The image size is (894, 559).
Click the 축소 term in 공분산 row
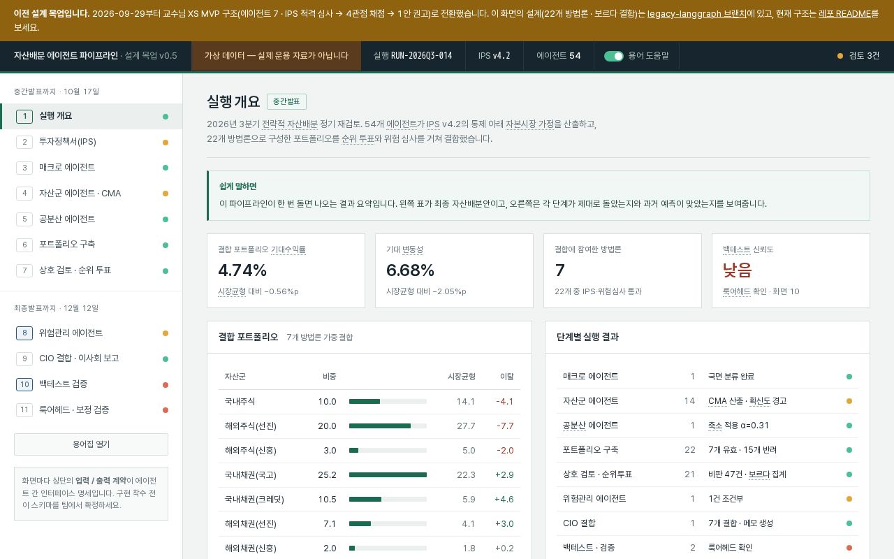[x=715, y=426]
